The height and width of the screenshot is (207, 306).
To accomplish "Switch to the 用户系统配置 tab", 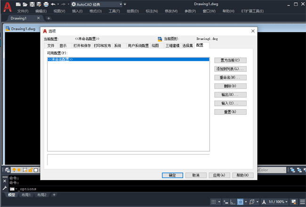I will point(138,46).
